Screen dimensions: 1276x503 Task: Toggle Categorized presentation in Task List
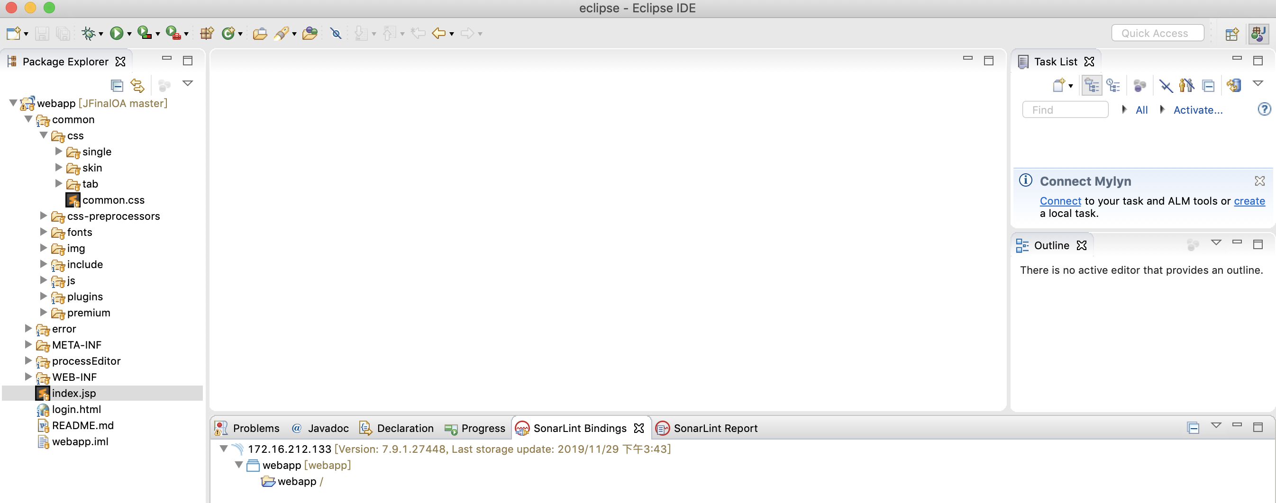click(1092, 85)
